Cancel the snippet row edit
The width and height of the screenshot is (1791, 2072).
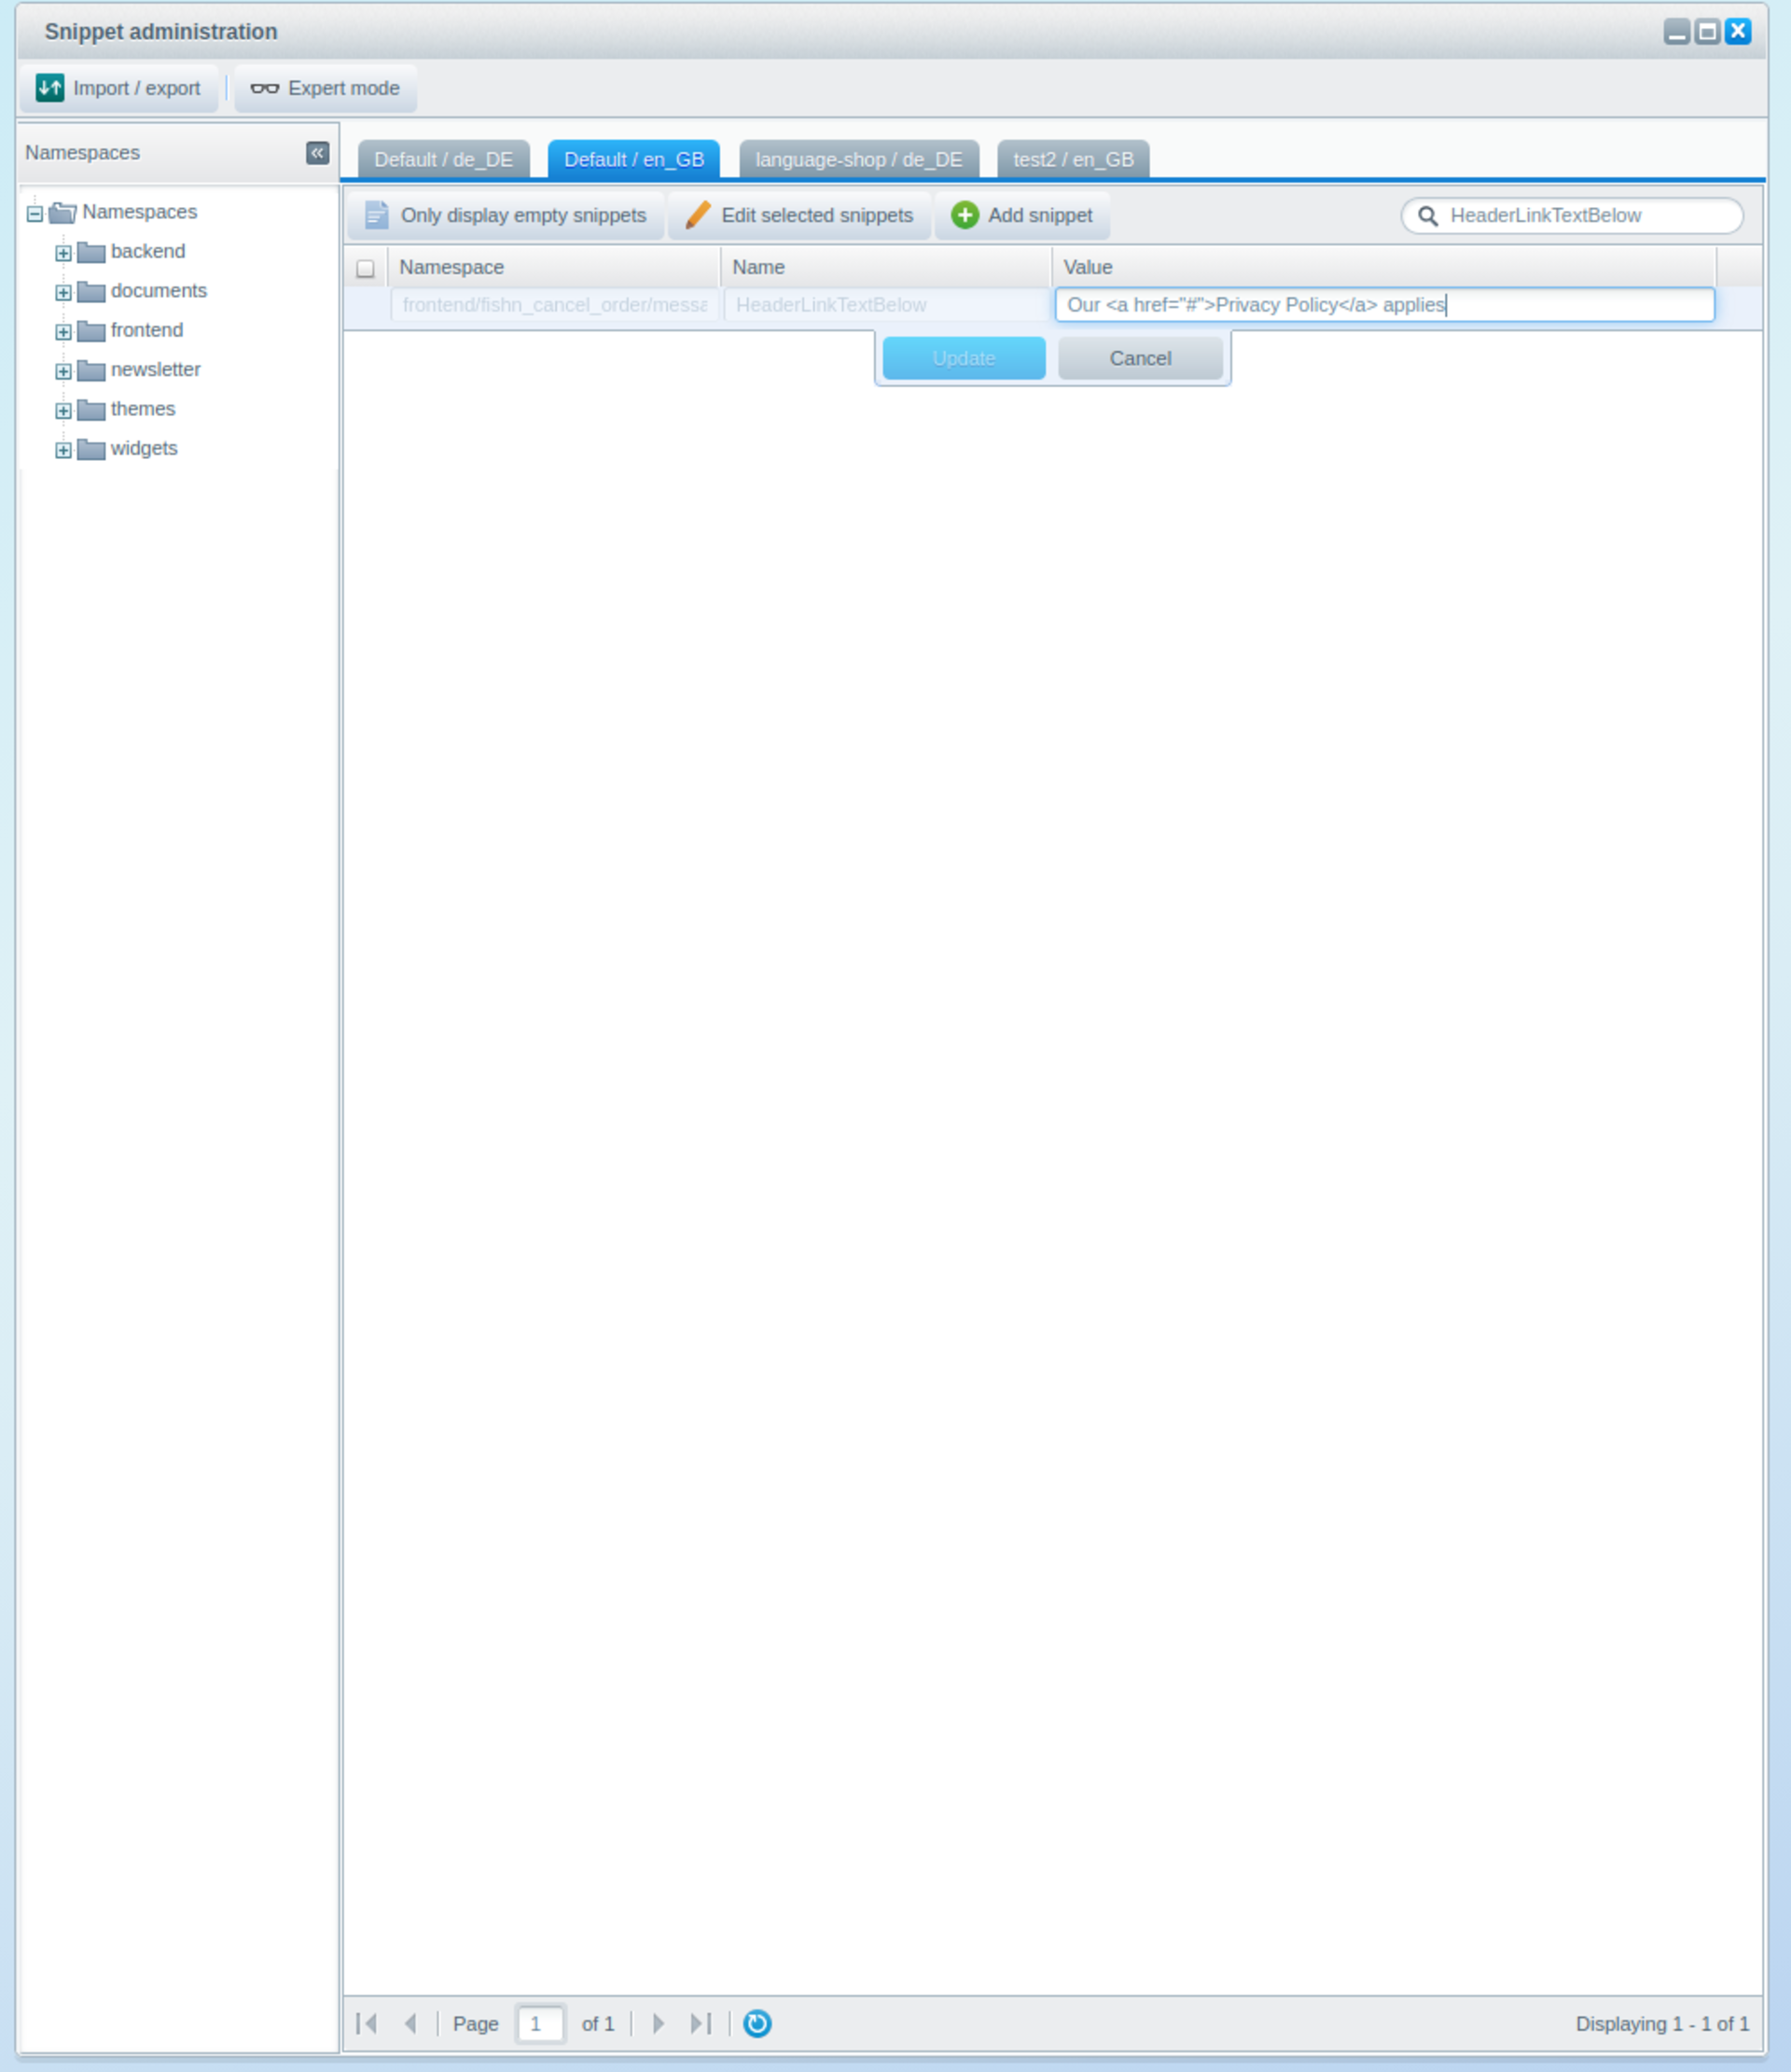click(x=1140, y=358)
